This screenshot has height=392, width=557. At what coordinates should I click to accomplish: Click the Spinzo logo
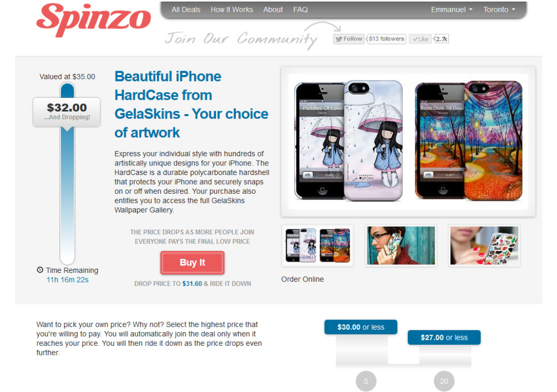[x=93, y=20]
